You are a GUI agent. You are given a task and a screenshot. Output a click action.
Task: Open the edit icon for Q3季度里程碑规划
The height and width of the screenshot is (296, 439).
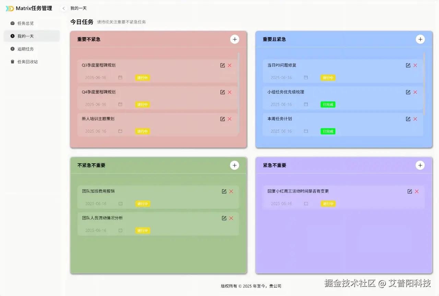click(x=223, y=65)
